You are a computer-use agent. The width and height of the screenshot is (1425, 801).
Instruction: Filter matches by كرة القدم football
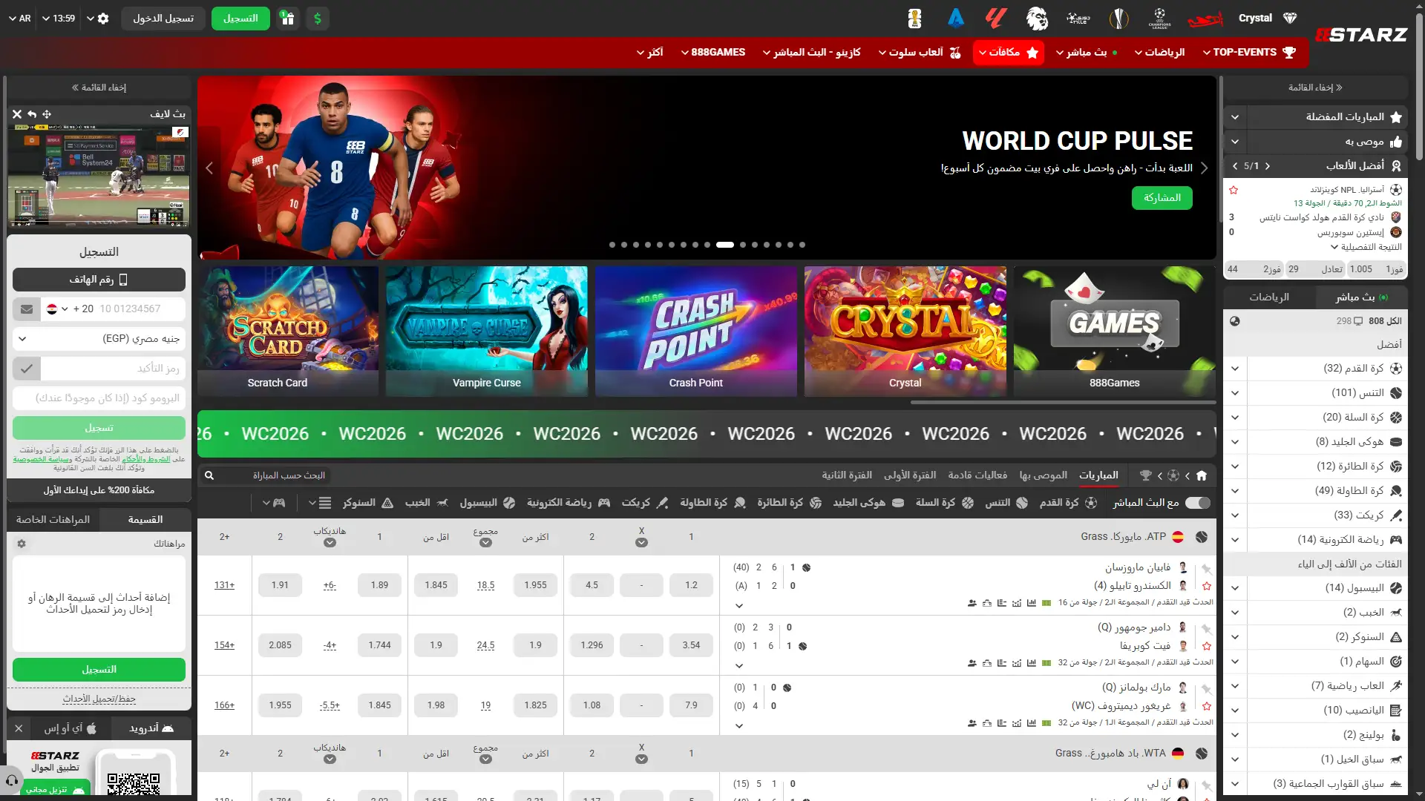point(1068,503)
